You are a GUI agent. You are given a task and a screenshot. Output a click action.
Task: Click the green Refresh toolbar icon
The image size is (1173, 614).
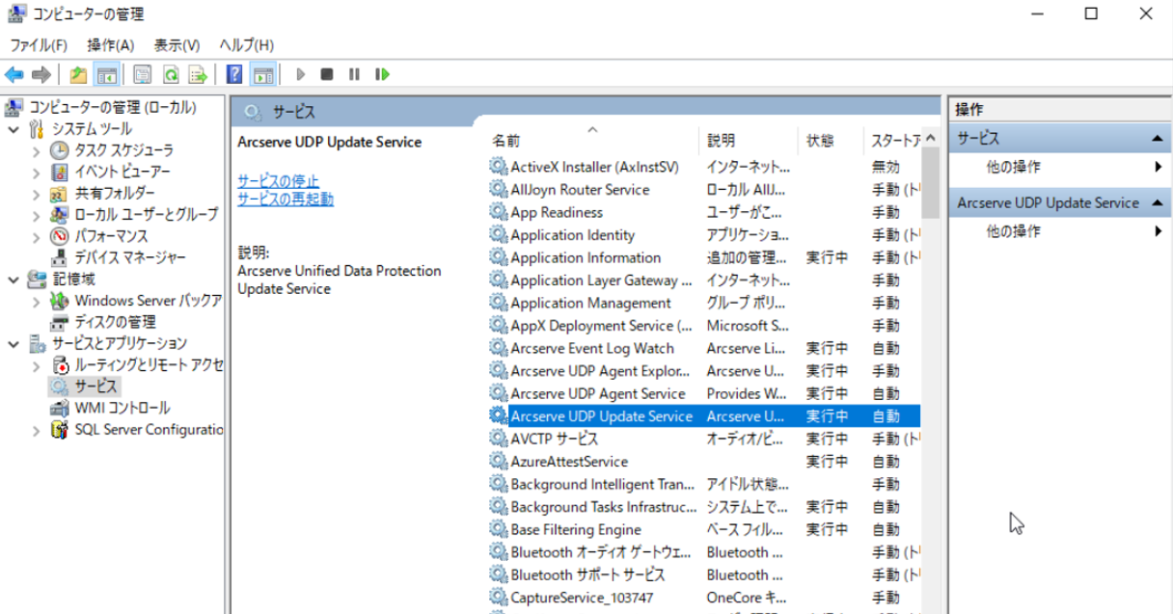click(171, 74)
